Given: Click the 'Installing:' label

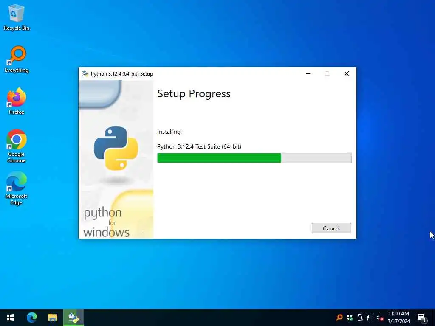Looking at the screenshot, I should tap(169, 132).
